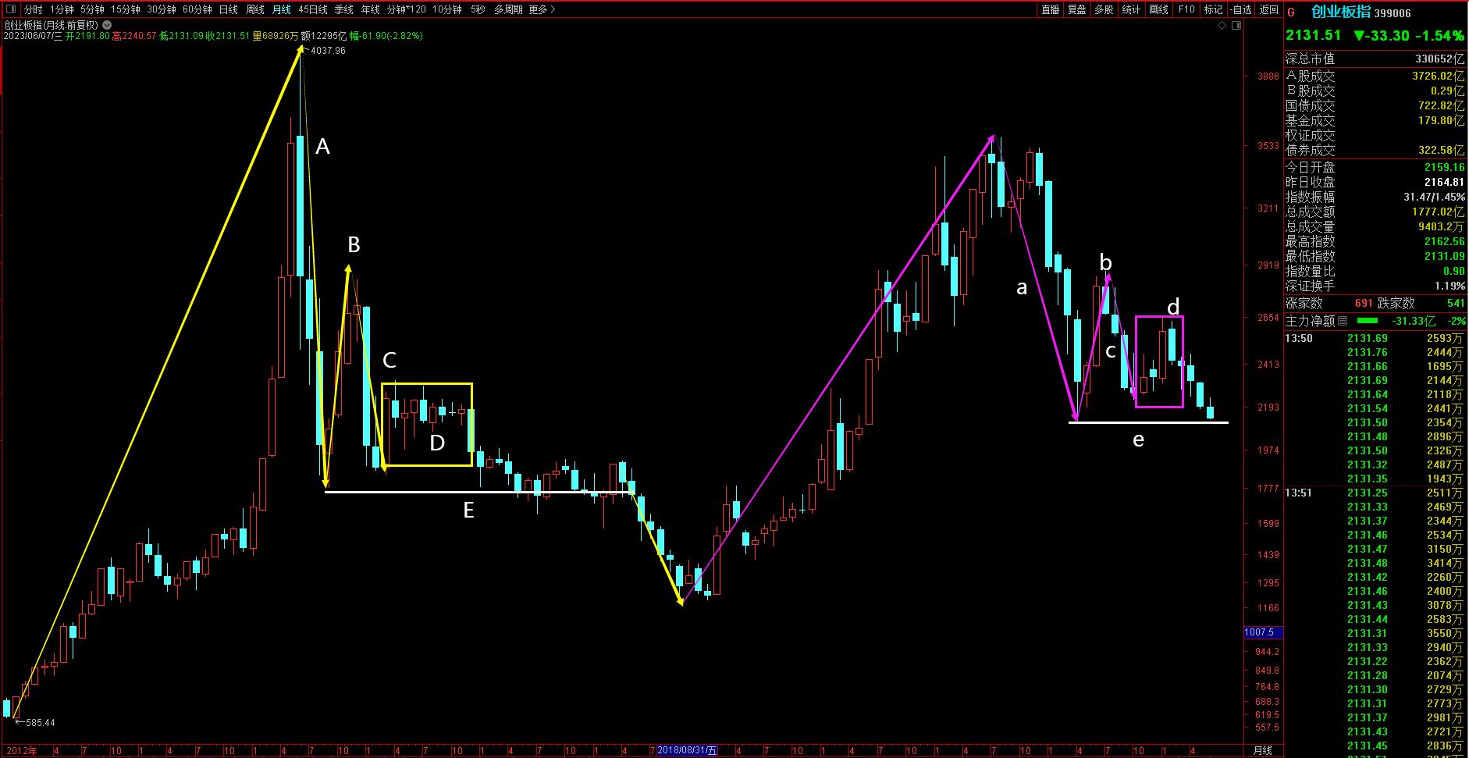Screen dimensions: 1469x758
Task: Activate 画线 drawing tool button
Action: 1158,9
